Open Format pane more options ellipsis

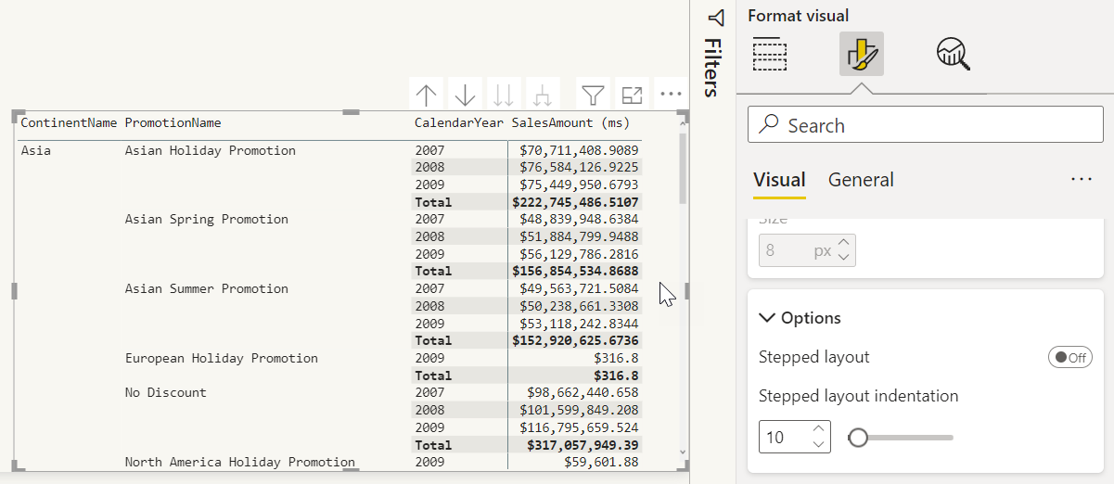pyautogui.click(x=1082, y=180)
